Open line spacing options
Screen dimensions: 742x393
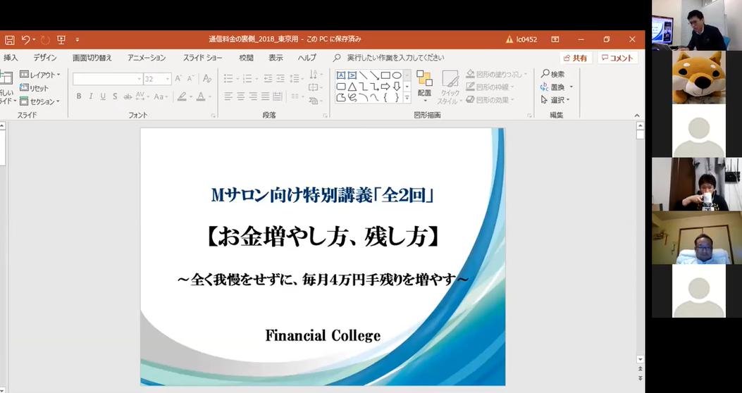(x=297, y=78)
